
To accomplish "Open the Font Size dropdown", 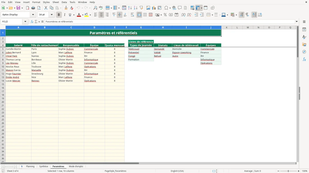I will [51, 15].
